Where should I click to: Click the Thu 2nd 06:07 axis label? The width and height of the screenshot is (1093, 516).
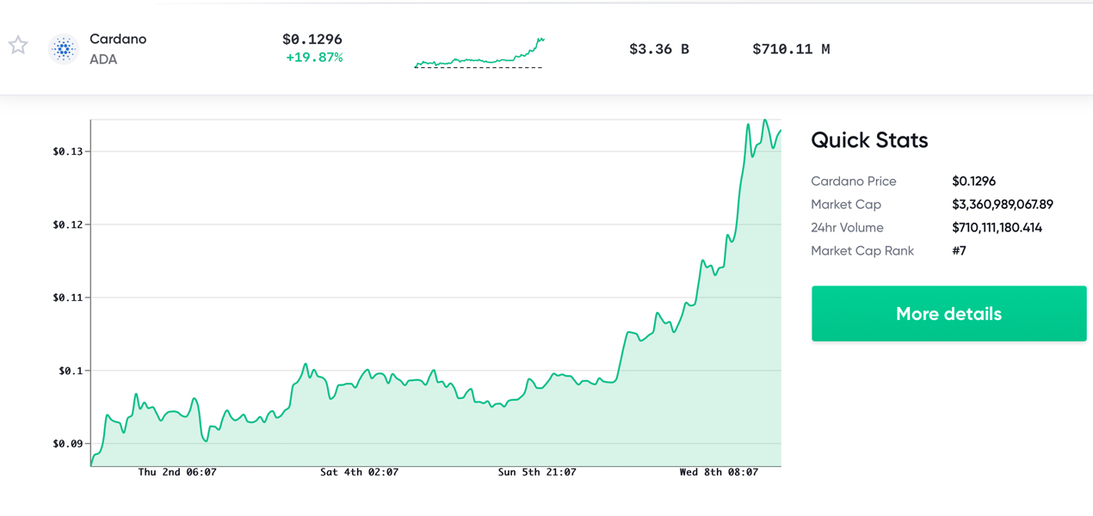click(177, 472)
